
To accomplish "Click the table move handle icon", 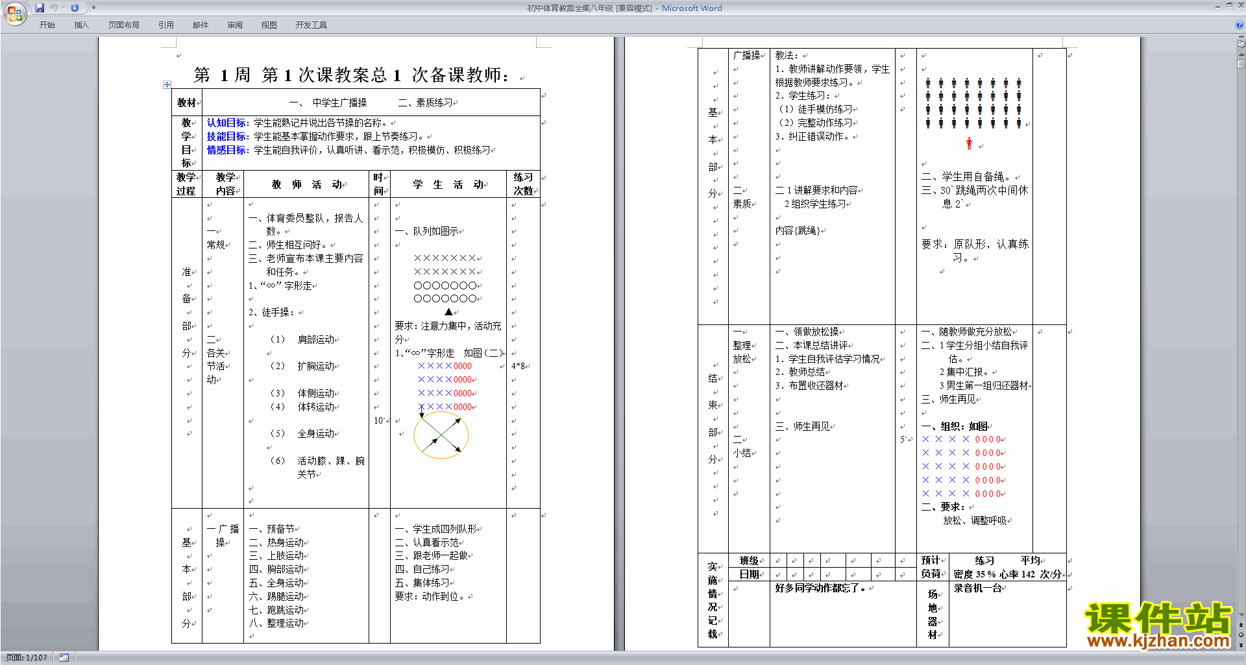I will pyautogui.click(x=167, y=84).
